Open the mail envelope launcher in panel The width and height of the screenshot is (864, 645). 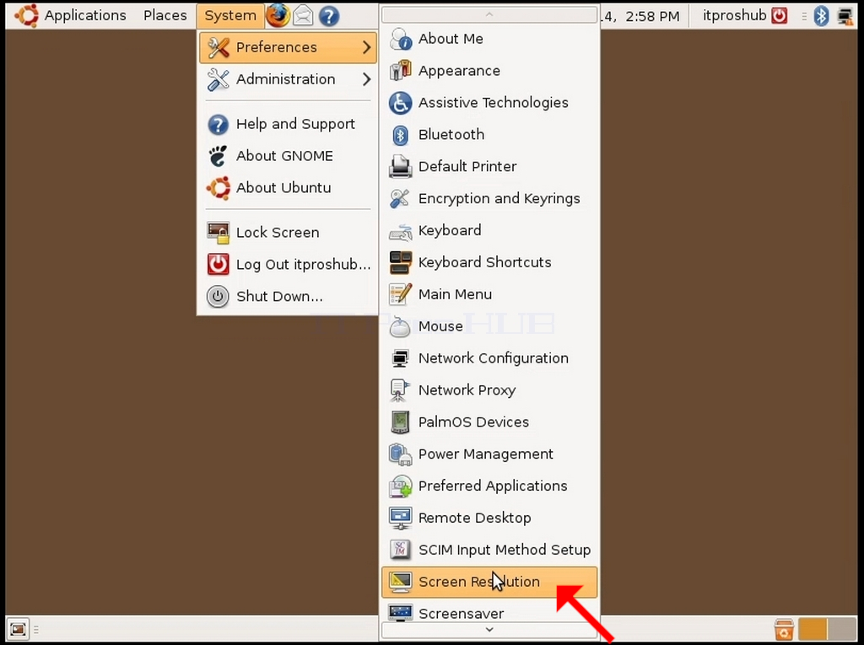pos(303,16)
